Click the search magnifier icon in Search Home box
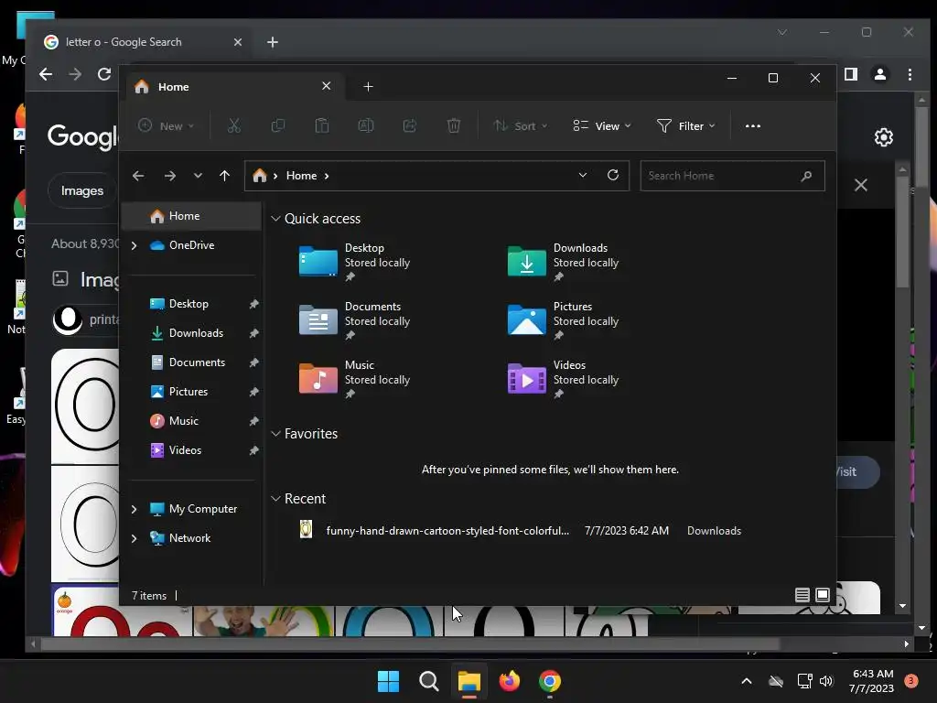 tap(806, 176)
